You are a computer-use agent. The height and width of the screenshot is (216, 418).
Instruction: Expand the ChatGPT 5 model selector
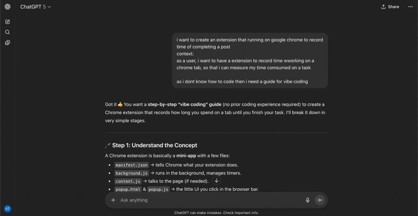click(36, 7)
